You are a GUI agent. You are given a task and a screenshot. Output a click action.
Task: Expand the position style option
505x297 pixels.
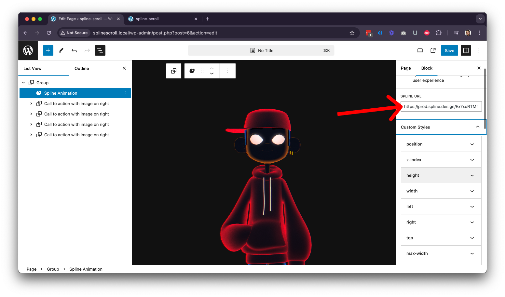441,144
